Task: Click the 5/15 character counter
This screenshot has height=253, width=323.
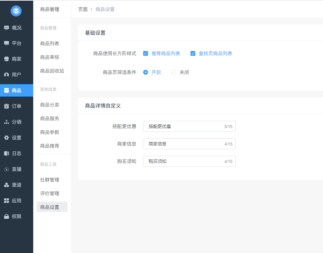Action: point(228,127)
